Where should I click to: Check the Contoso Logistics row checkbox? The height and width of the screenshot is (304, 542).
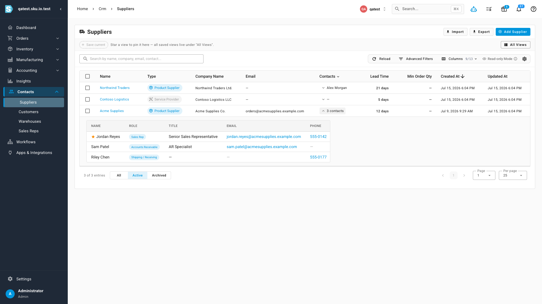pyautogui.click(x=88, y=99)
